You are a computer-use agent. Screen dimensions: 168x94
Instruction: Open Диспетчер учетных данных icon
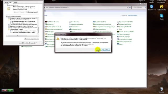[x=54, y=29]
